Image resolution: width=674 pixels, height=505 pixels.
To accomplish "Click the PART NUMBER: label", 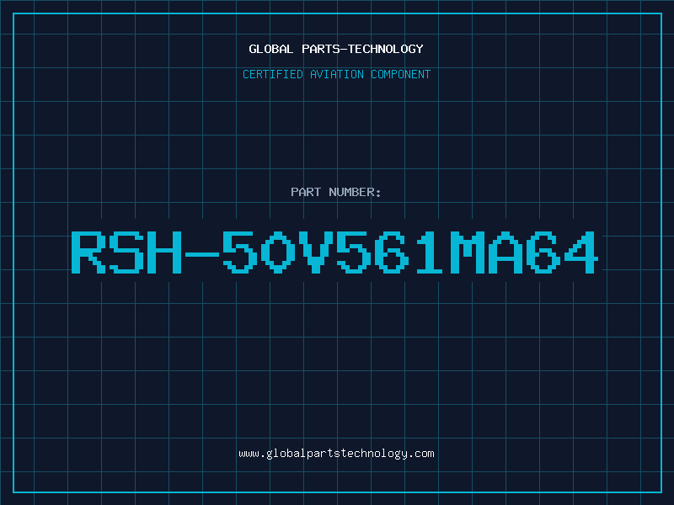I will coord(335,192).
